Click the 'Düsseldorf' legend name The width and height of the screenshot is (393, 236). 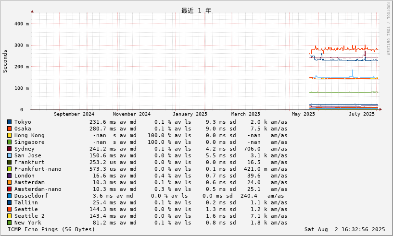(31, 196)
